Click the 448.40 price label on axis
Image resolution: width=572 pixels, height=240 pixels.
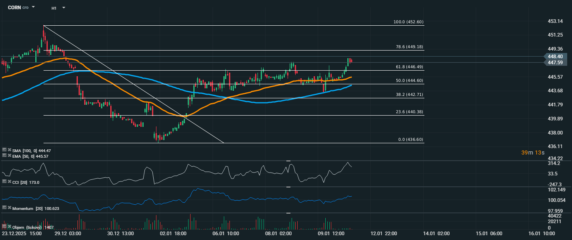point(555,57)
